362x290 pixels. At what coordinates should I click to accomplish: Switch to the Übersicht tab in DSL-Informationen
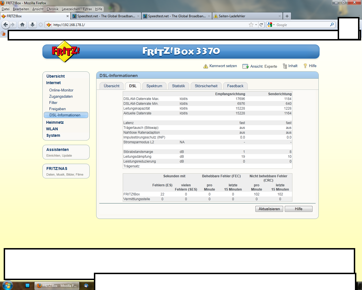click(111, 86)
